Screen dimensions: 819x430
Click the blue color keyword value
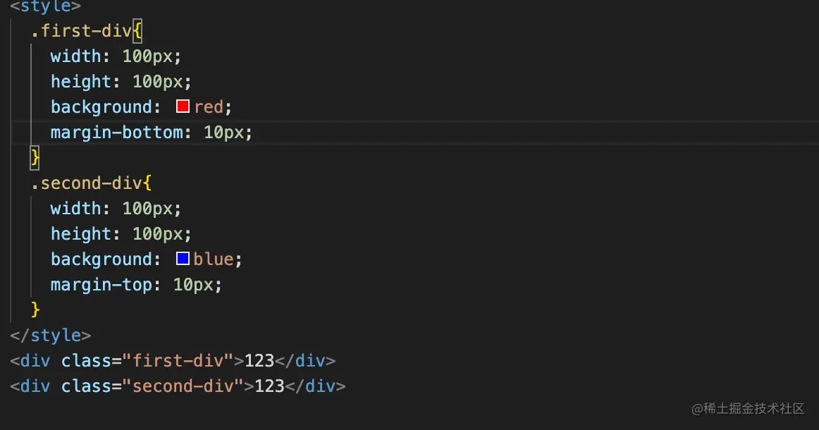point(214,259)
